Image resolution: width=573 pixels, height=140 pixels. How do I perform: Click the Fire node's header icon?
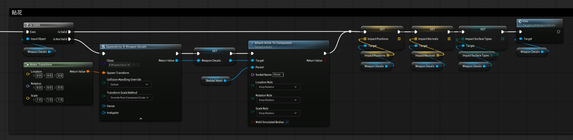coord(520,21)
